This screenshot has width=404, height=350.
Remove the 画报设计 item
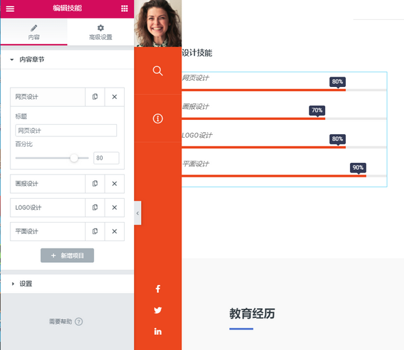pos(114,184)
